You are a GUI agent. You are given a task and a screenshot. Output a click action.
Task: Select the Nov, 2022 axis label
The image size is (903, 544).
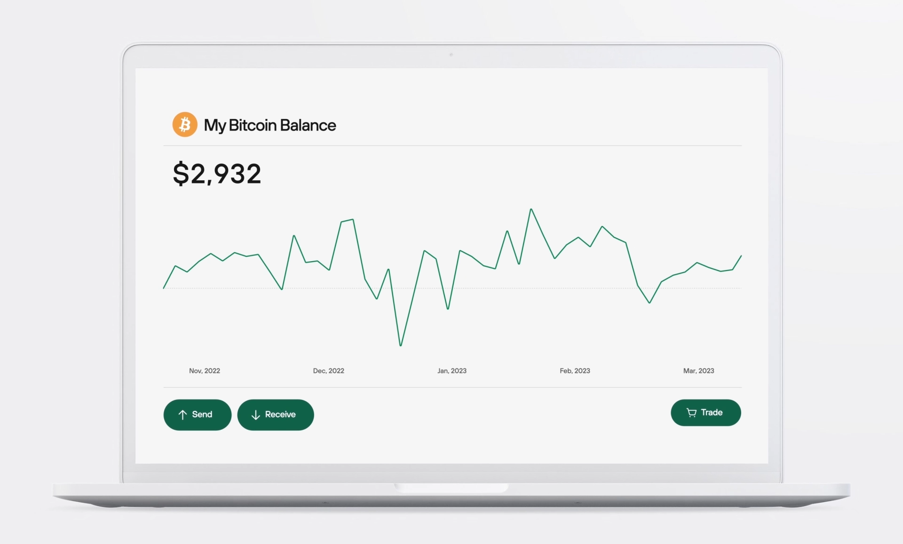(205, 371)
